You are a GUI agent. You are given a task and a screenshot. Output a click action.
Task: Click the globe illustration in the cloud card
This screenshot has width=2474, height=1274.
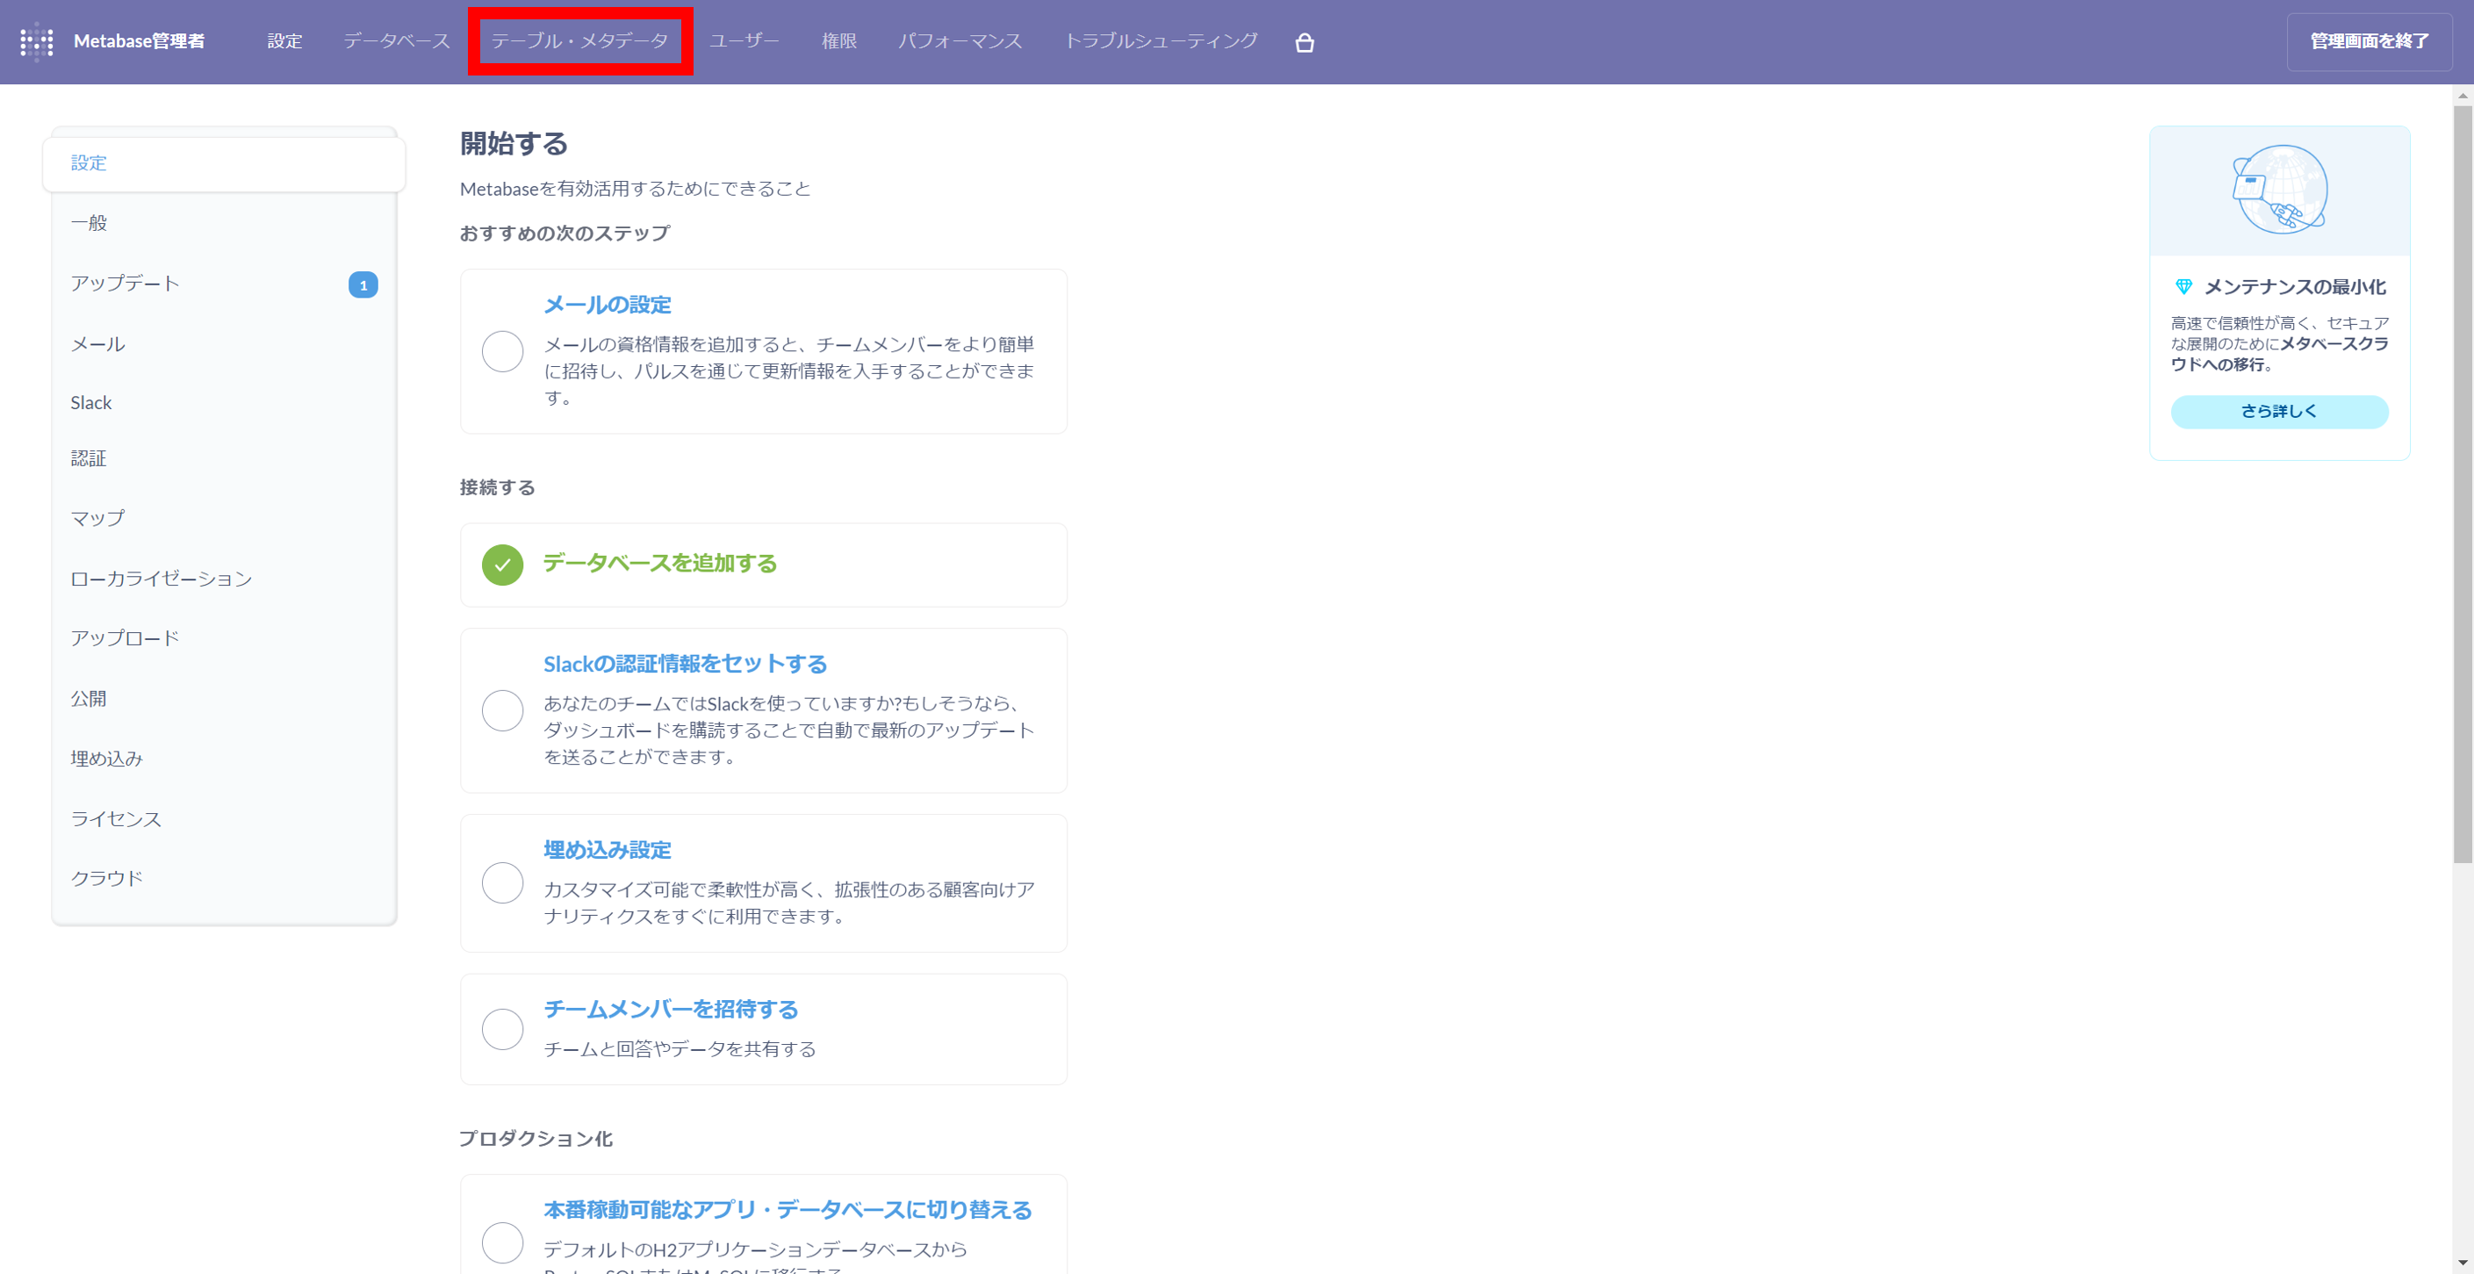pos(2279,190)
